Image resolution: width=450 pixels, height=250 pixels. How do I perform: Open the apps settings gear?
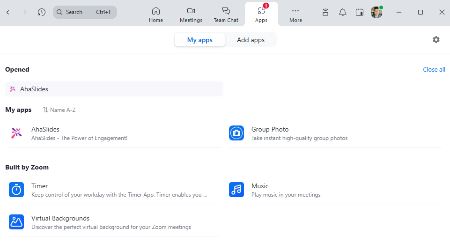pos(436,40)
